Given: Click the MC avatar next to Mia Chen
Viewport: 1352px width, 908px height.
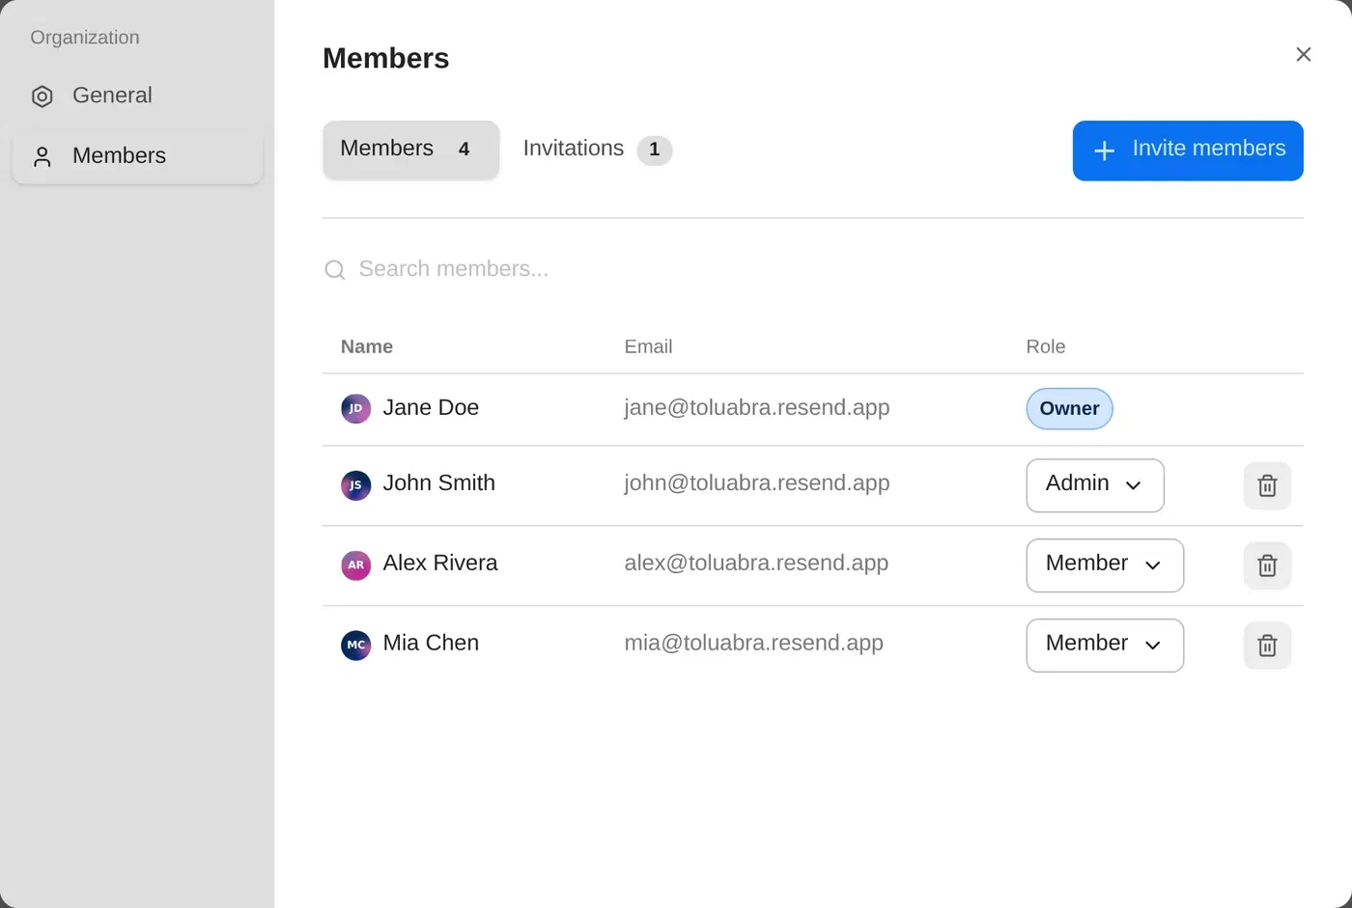Looking at the screenshot, I should coord(355,645).
